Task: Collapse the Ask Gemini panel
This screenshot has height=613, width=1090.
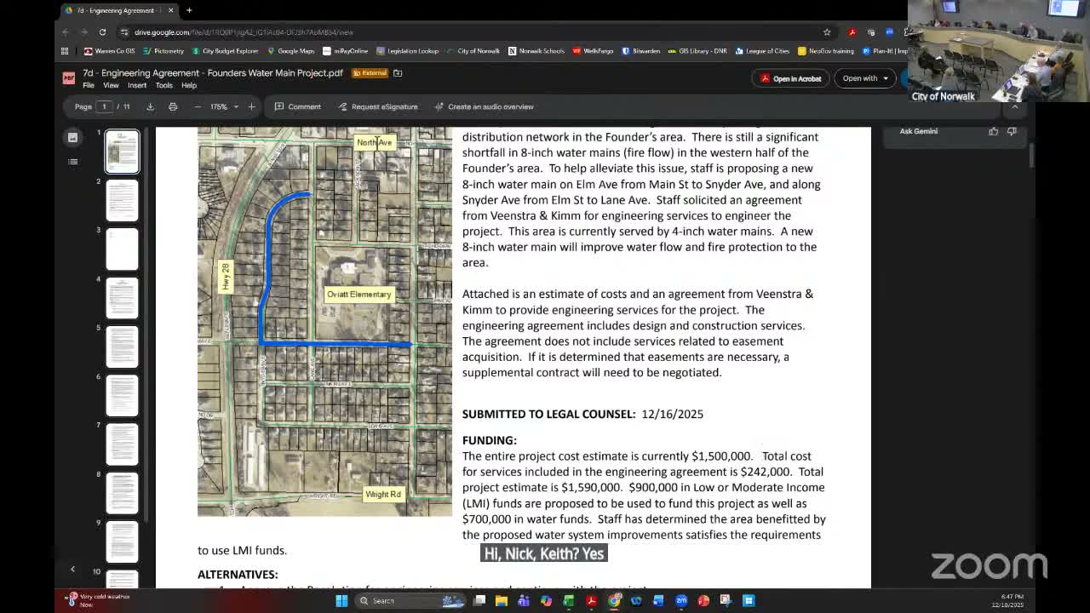Action: point(1015,107)
